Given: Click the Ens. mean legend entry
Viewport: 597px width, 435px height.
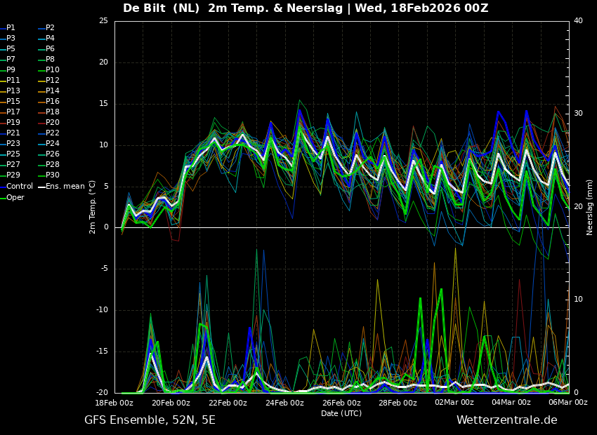Looking at the screenshot, I should (65, 187).
